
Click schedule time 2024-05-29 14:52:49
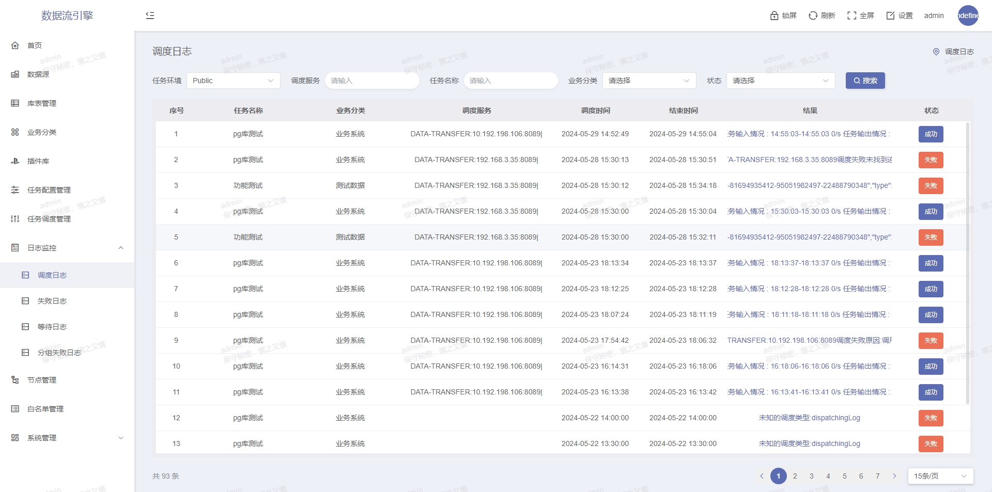595,134
